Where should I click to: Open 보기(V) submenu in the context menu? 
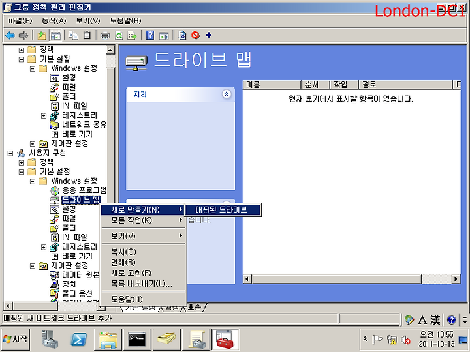click(x=143, y=236)
